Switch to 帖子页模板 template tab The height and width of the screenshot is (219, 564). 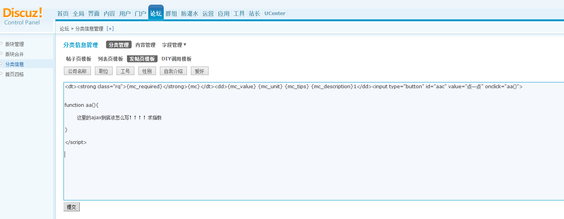coord(79,59)
